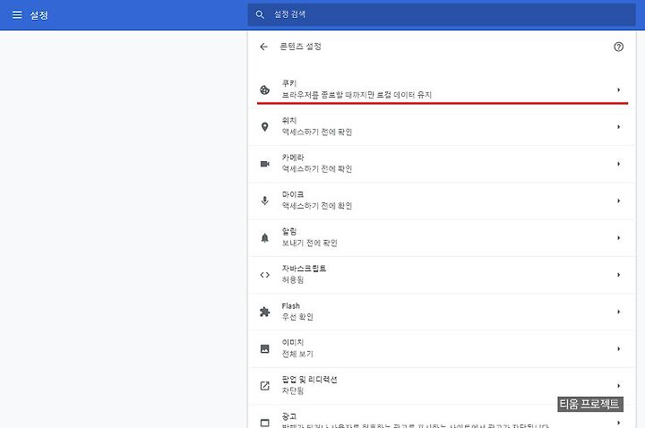Open the 광고 settings label
Viewport: 645px width, 428px height.
tap(288, 416)
